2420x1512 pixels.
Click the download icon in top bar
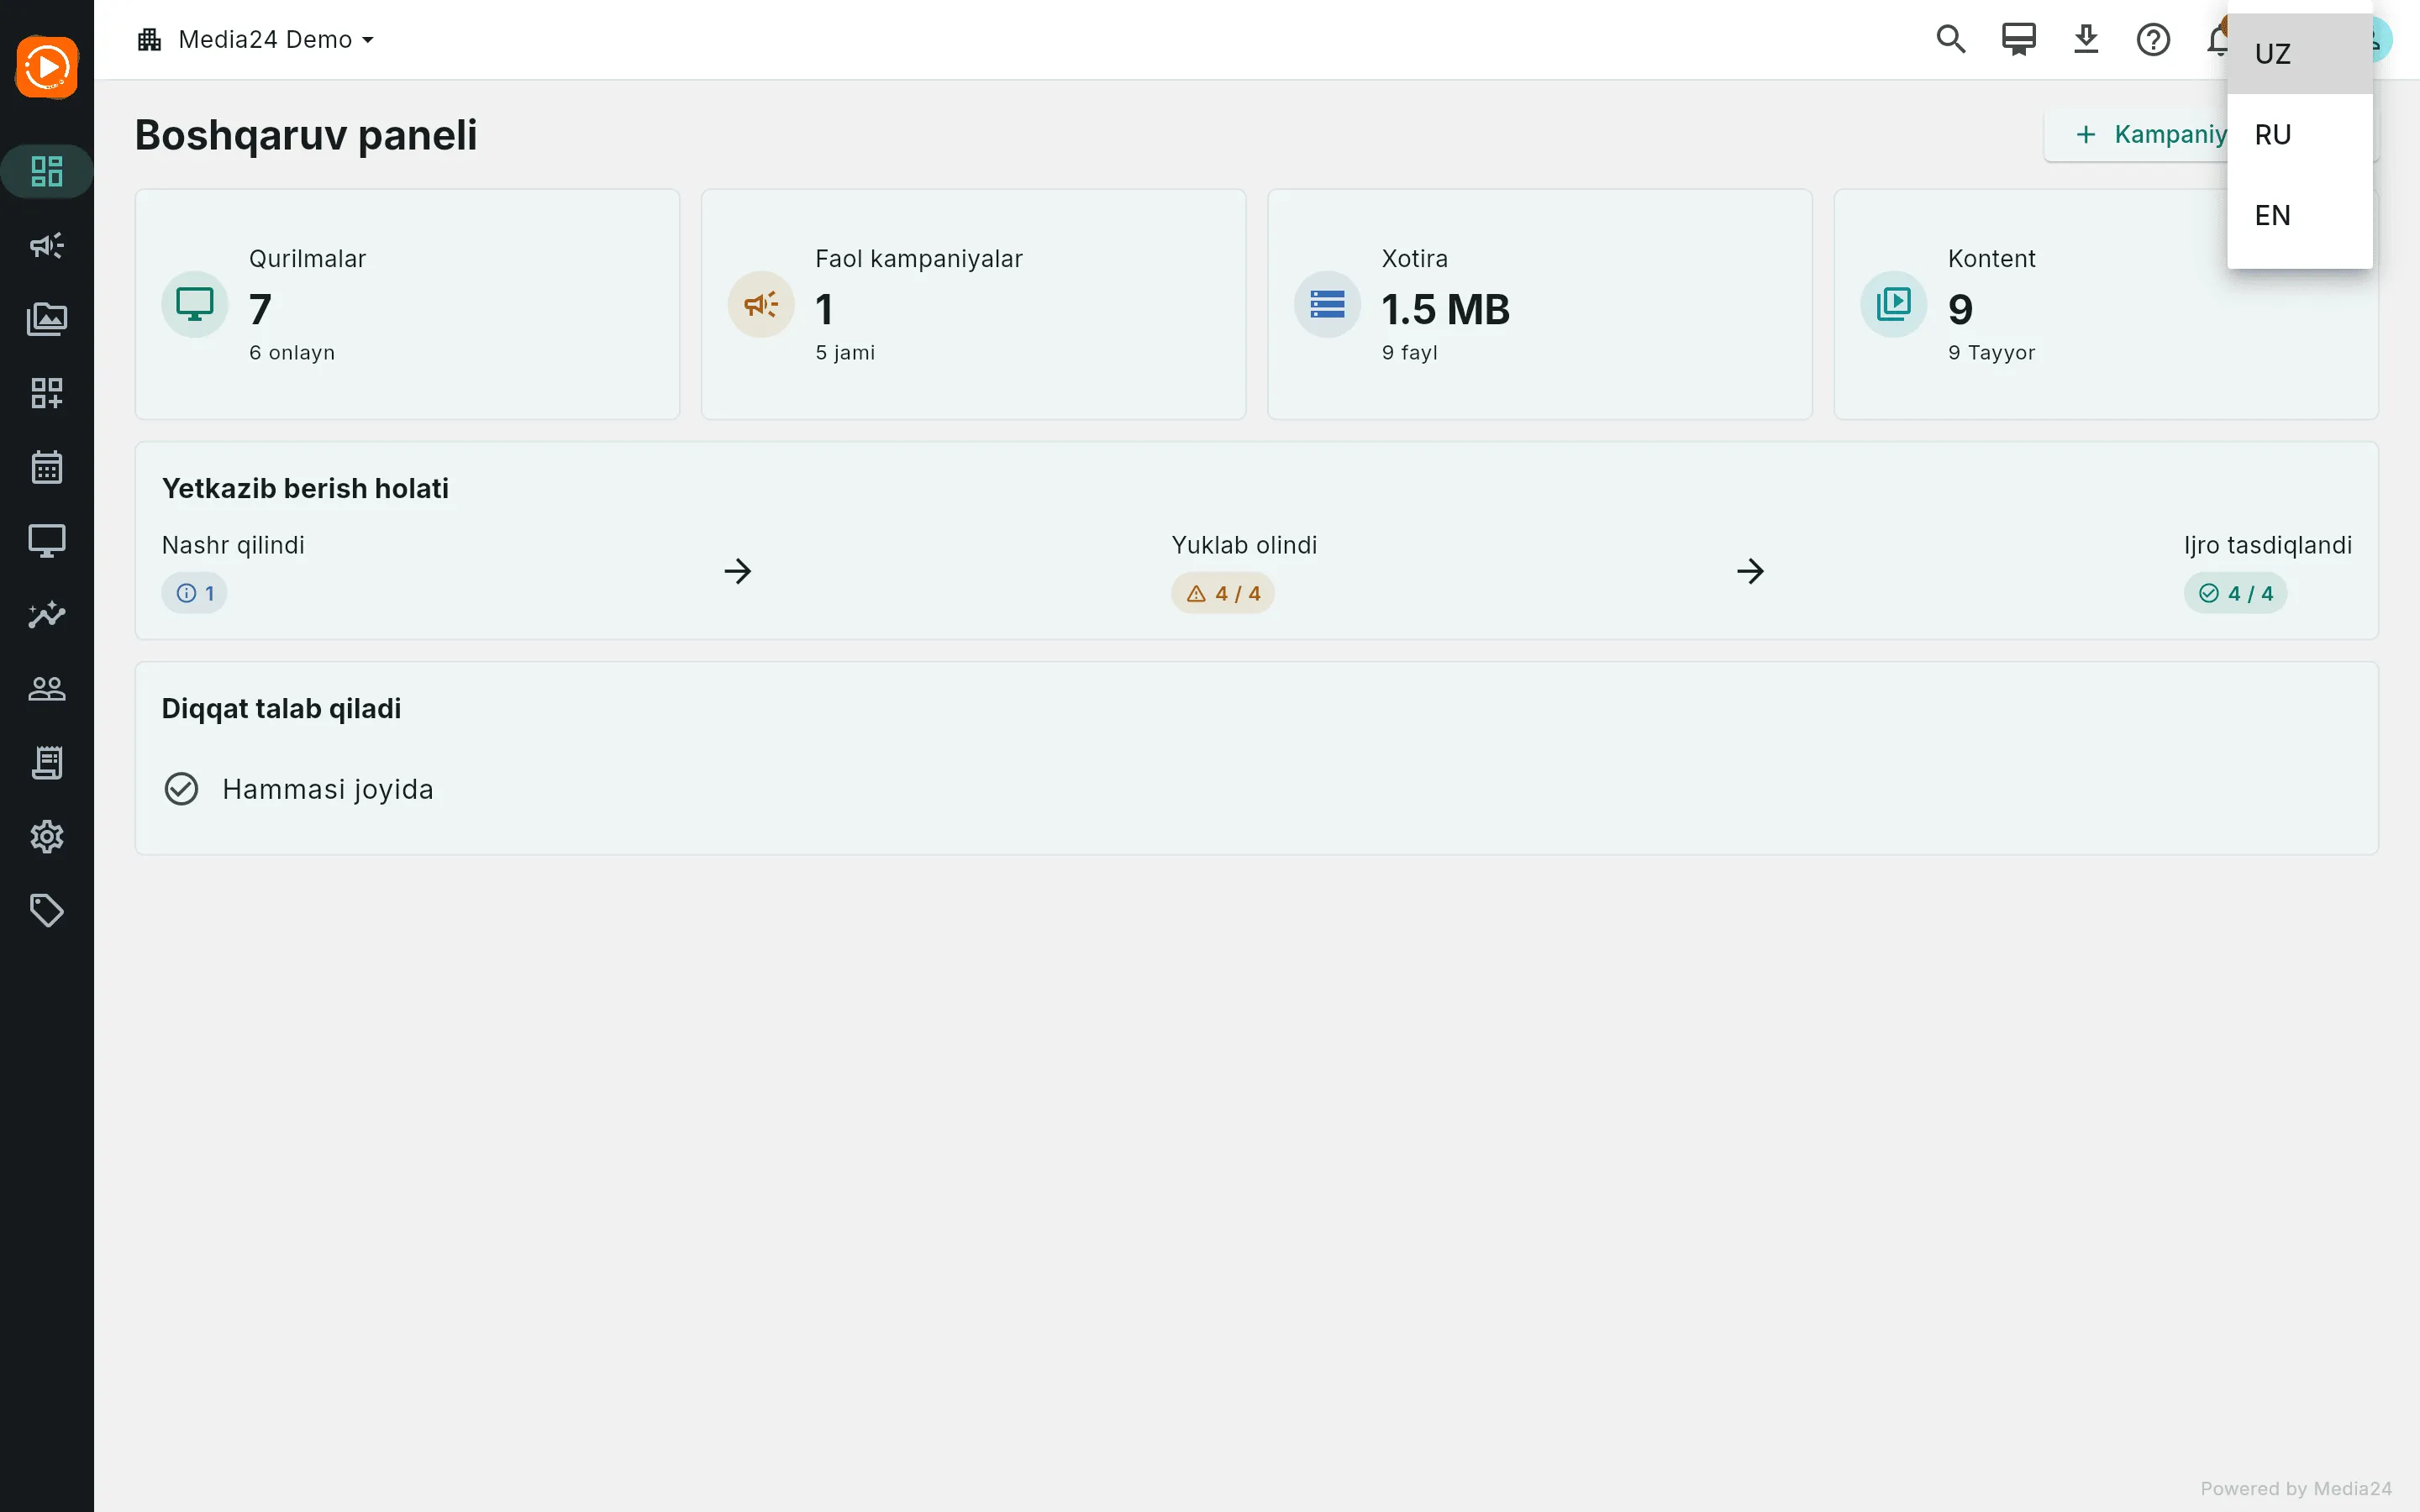[x=2086, y=40]
